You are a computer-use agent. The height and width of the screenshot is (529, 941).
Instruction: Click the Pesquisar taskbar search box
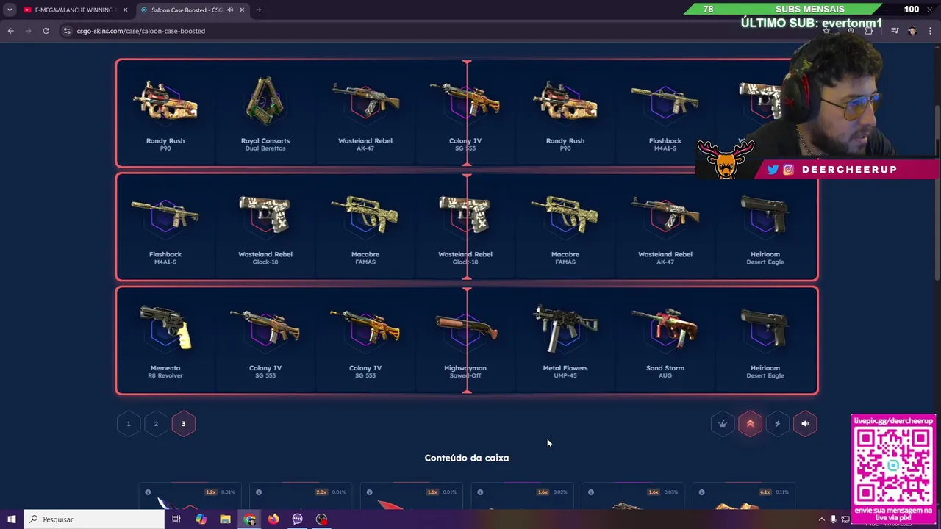point(93,519)
